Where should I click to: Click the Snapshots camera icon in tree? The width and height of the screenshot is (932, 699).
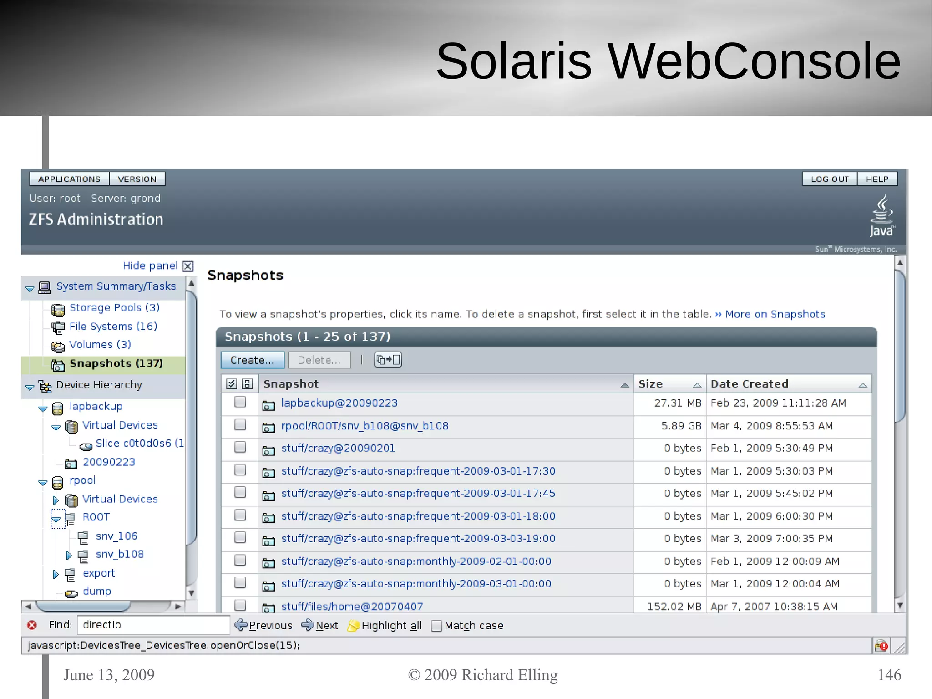(x=58, y=365)
